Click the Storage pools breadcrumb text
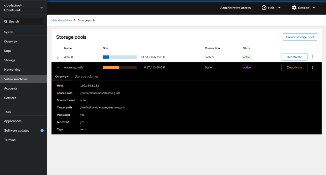This screenshot has width=326, height=175. tap(86, 20)
